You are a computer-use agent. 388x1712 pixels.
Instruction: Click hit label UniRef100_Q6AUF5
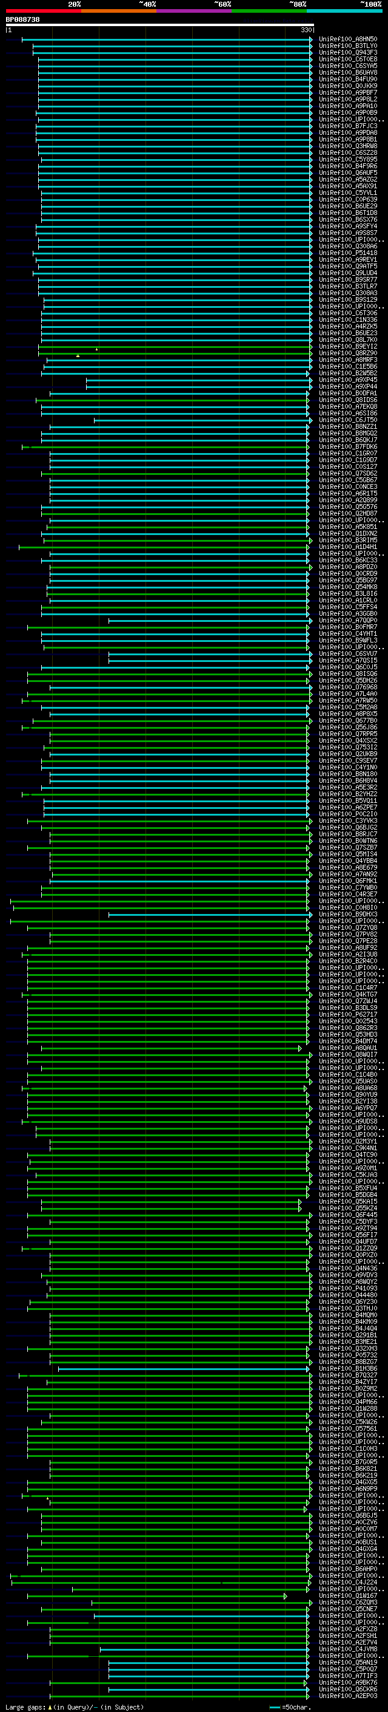348,173
